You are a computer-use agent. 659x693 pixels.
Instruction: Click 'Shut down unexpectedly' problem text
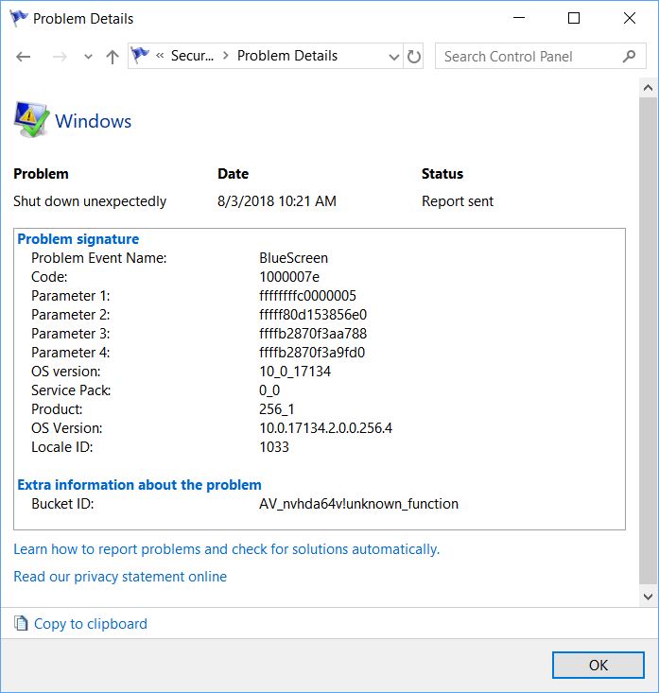90,201
